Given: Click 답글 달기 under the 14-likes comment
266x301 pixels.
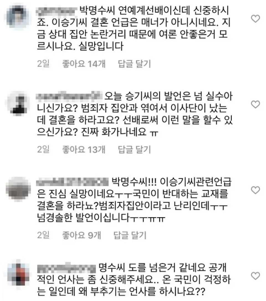Looking at the screenshot, I should (134, 64).
